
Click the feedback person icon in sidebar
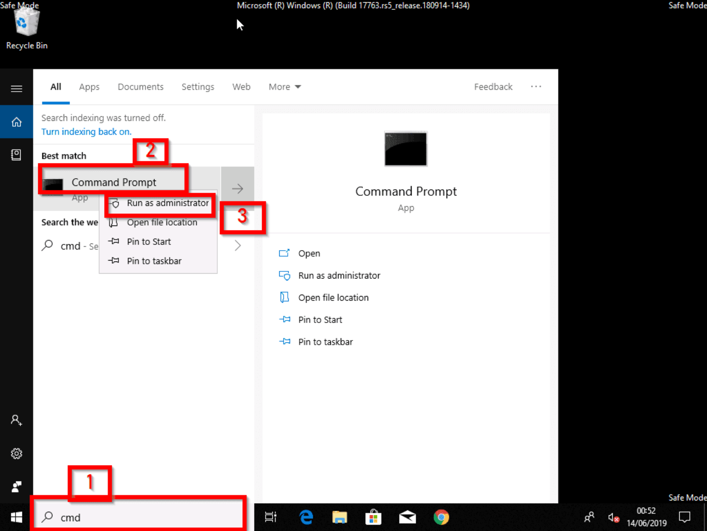17,487
